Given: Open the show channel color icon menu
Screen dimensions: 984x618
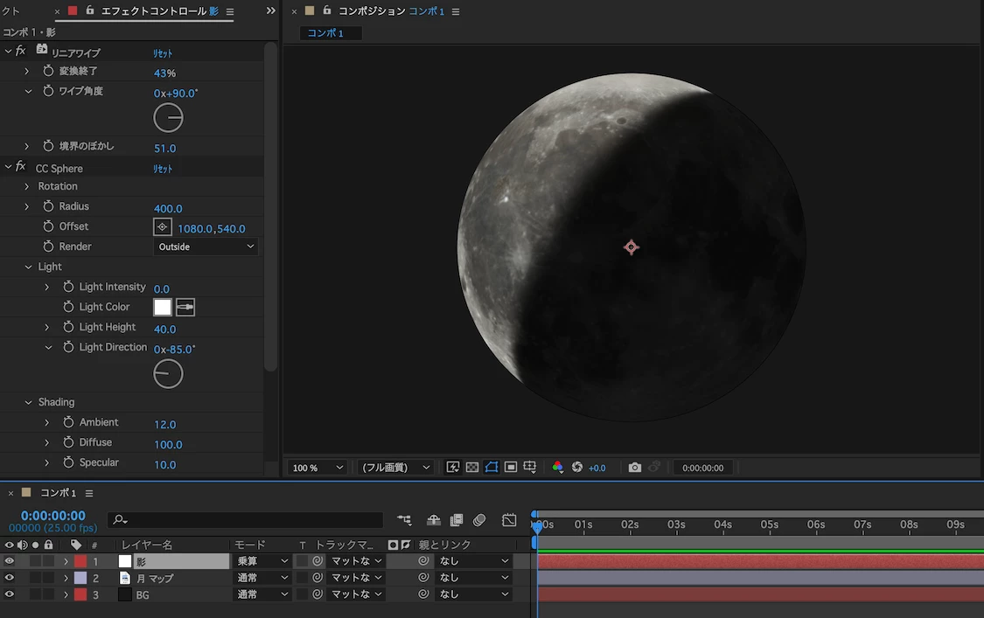Looking at the screenshot, I should click(557, 468).
